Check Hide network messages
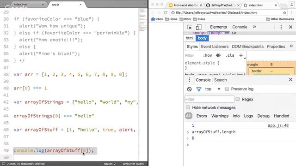296x166 pixels. 188,107
